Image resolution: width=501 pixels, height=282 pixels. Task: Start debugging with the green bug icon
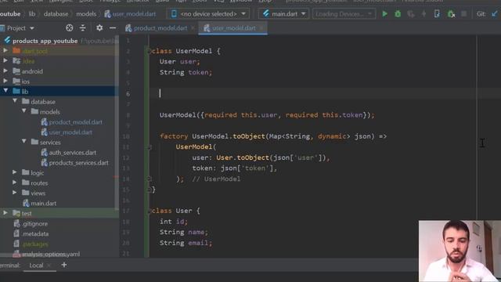pyautogui.click(x=398, y=14)
